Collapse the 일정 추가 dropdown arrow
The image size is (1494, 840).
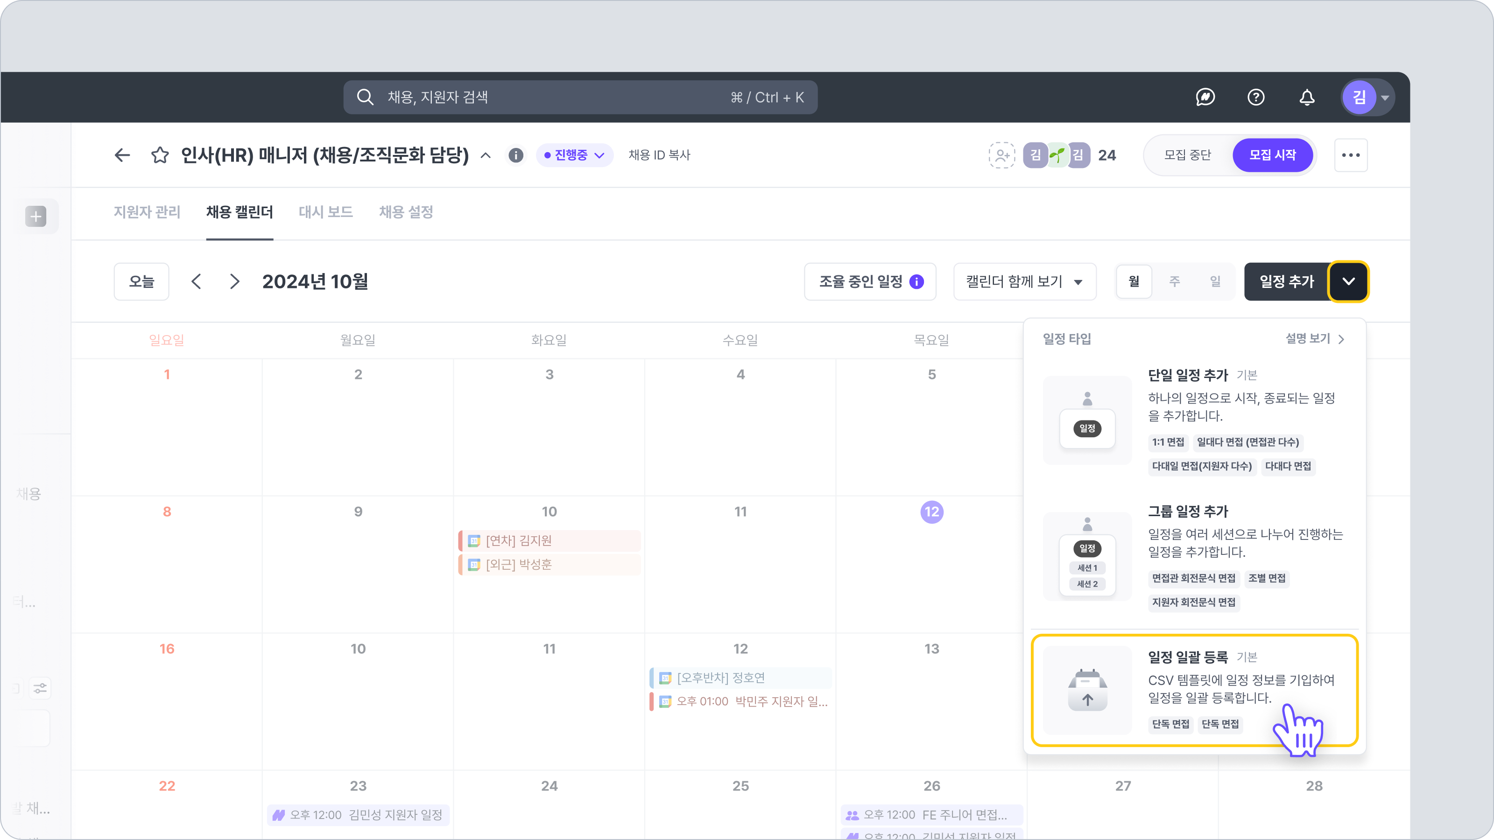(1348, 281)
